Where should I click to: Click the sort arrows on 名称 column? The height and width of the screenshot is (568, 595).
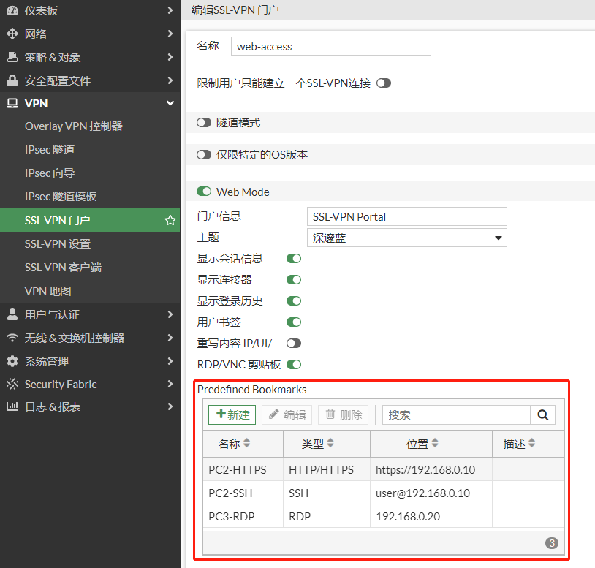click(246, 444)
